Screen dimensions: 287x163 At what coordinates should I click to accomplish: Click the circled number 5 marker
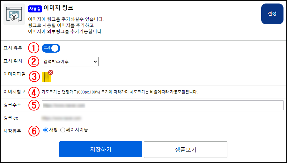click(x=33, y=105)
